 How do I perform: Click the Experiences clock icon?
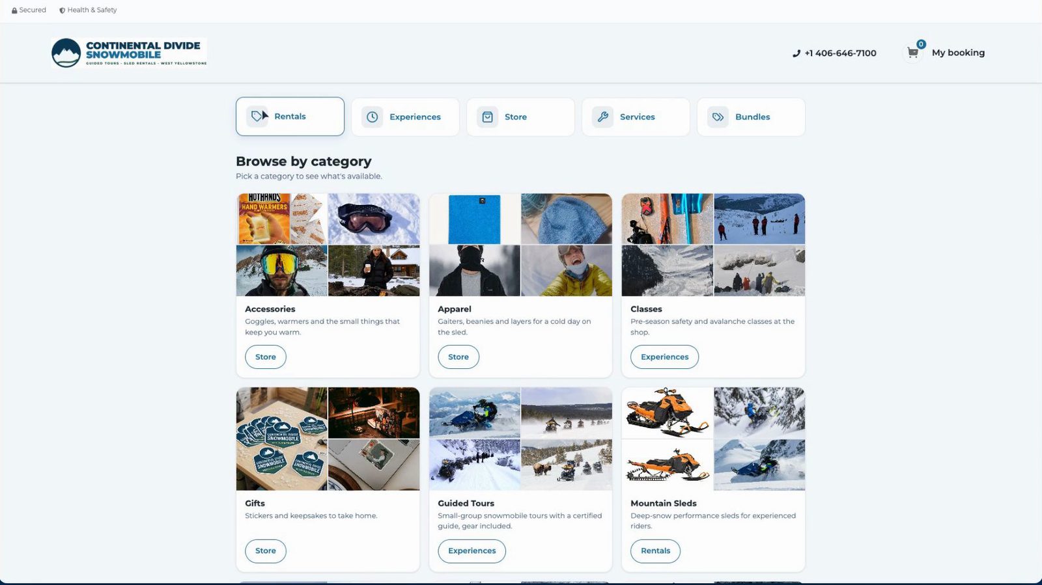[x=372, y=117]
